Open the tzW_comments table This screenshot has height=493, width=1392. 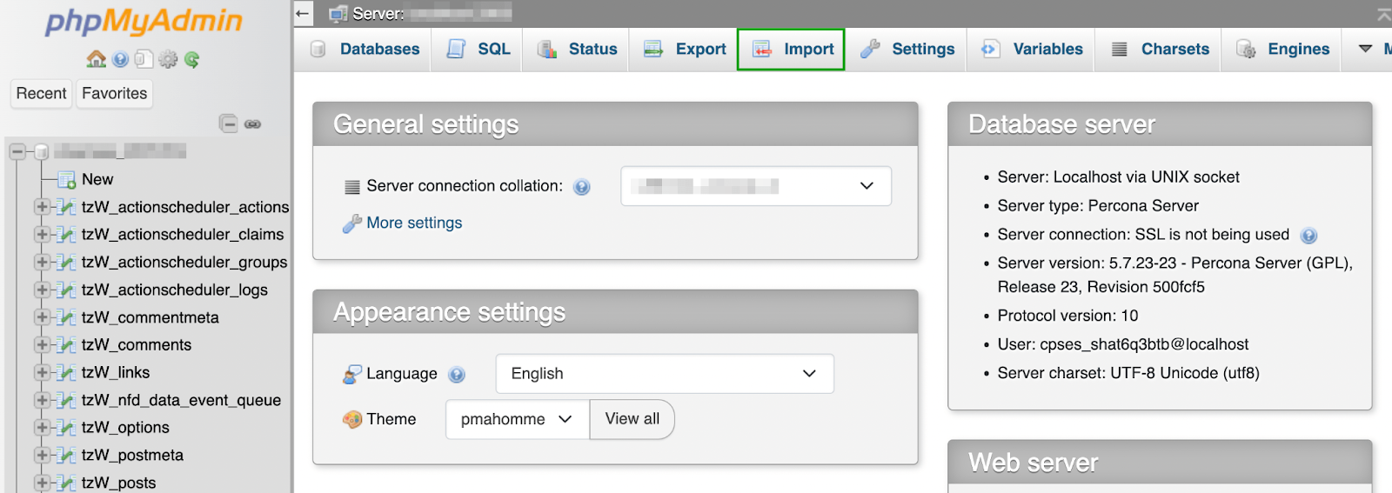click(137, 344)
